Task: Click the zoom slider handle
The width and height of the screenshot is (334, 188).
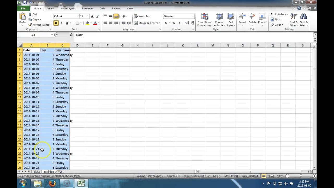Action: coord(301,176)
